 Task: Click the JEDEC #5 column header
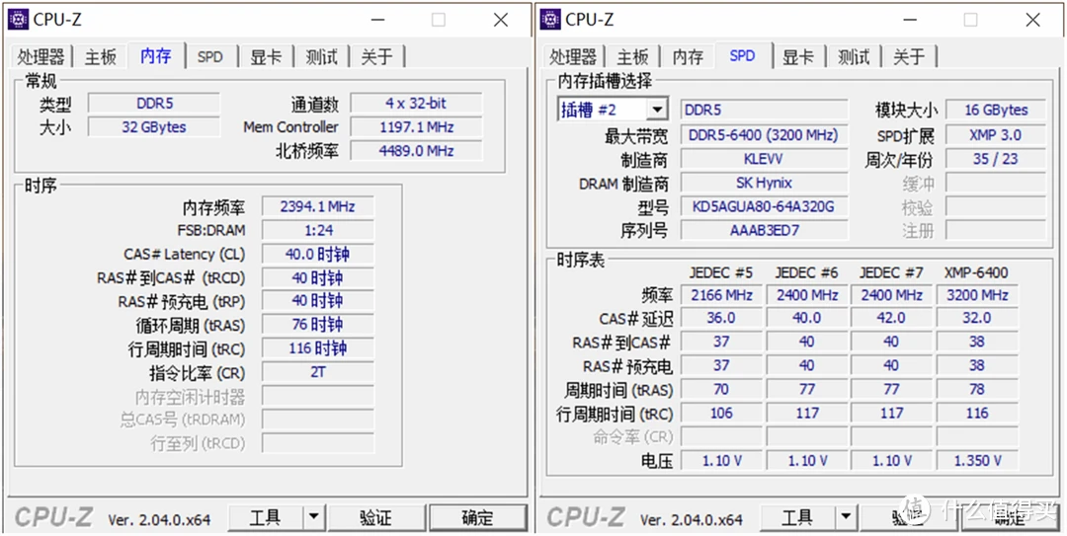tap(720, 272)
